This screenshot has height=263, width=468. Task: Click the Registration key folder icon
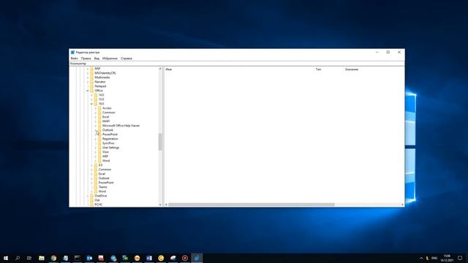click(x=99, y=139)
